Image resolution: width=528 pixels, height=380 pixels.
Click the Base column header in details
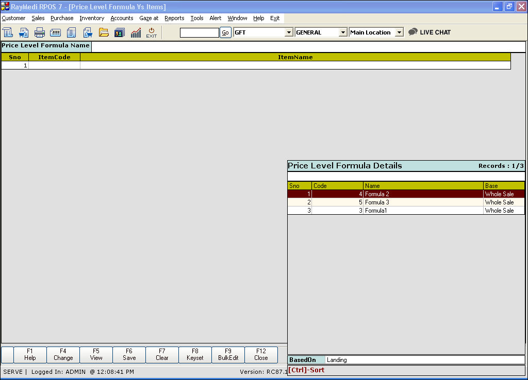pos(504,186)
